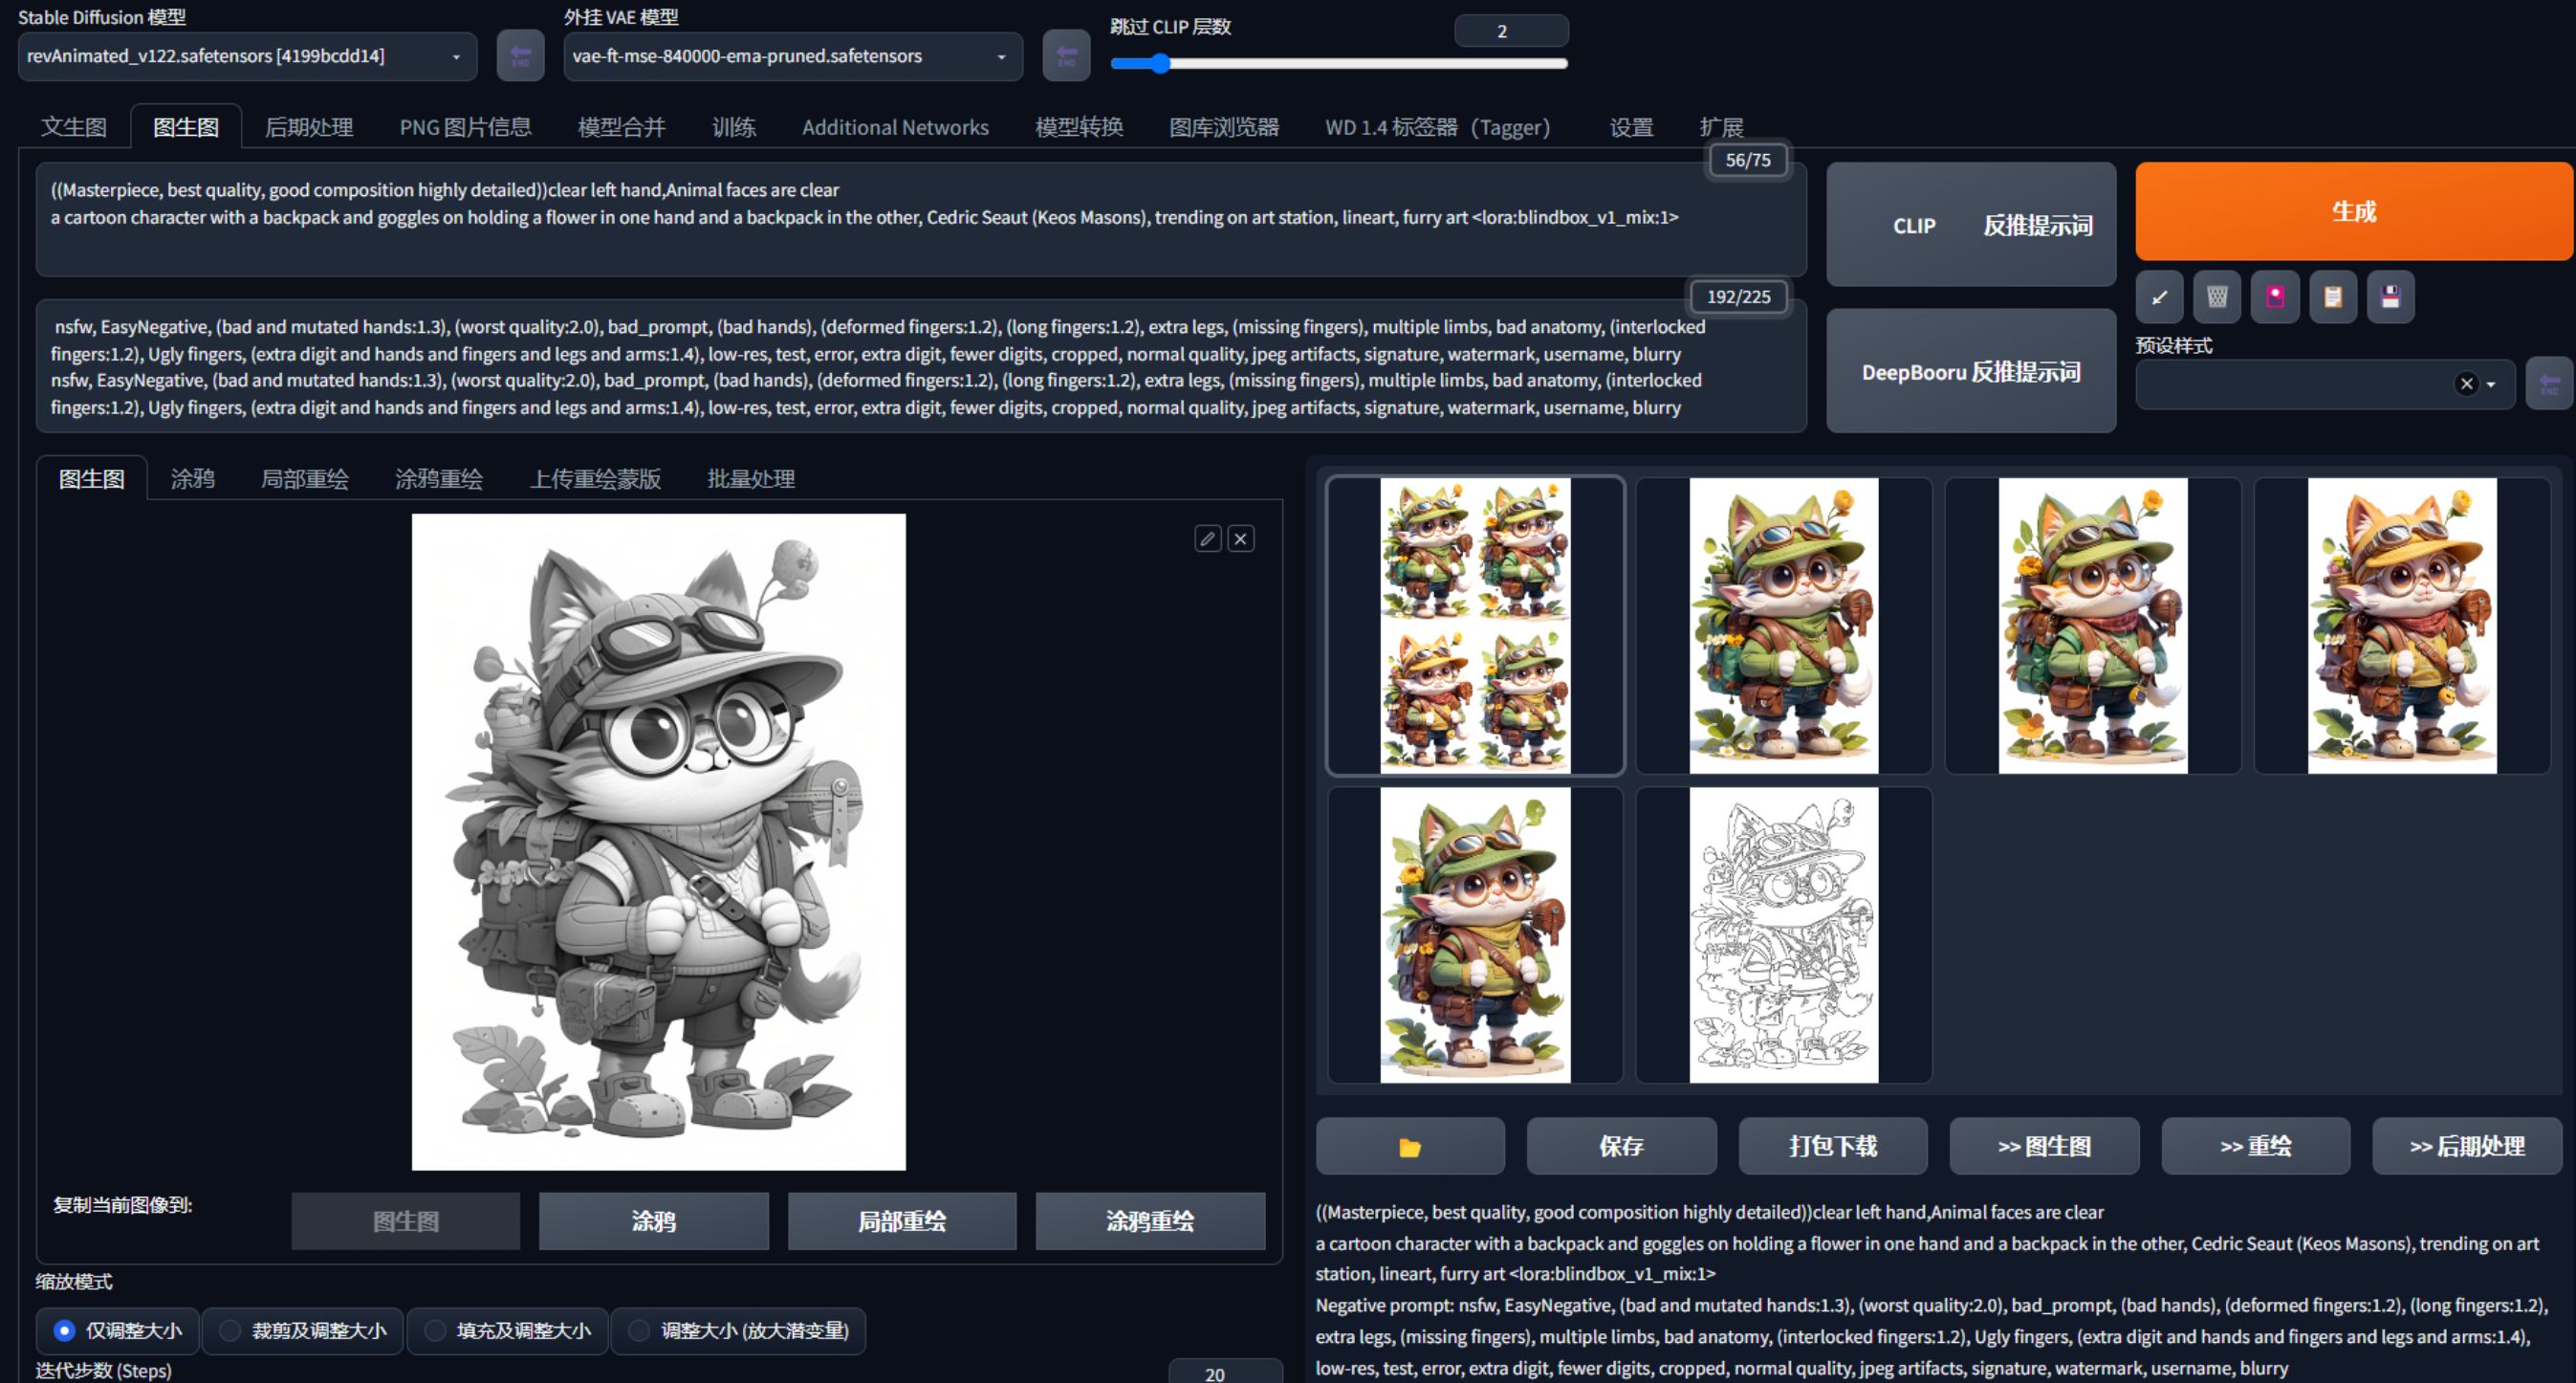
Task: Open the 局部重绘 inpaint sub-tab
Action: coord(304,479)
